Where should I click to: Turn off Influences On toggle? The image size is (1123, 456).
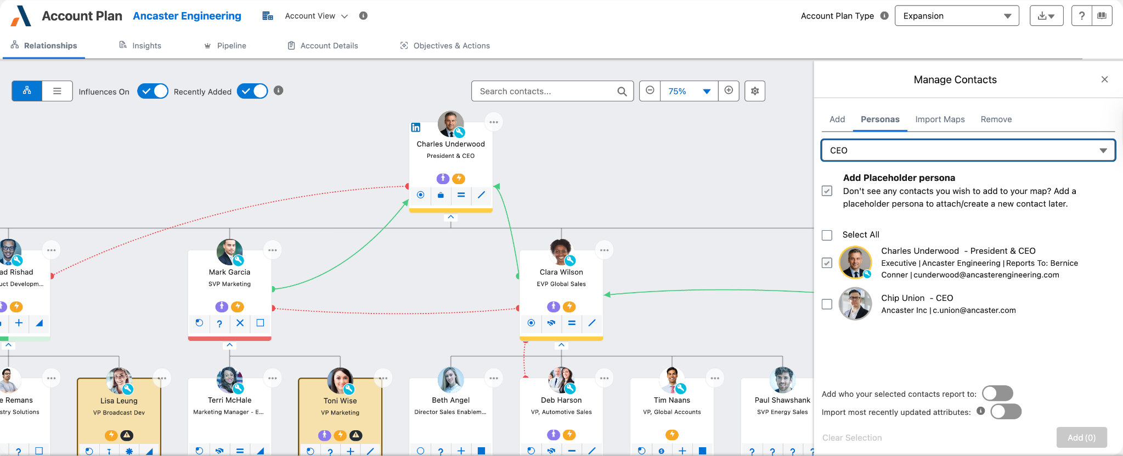click(153, 91)
